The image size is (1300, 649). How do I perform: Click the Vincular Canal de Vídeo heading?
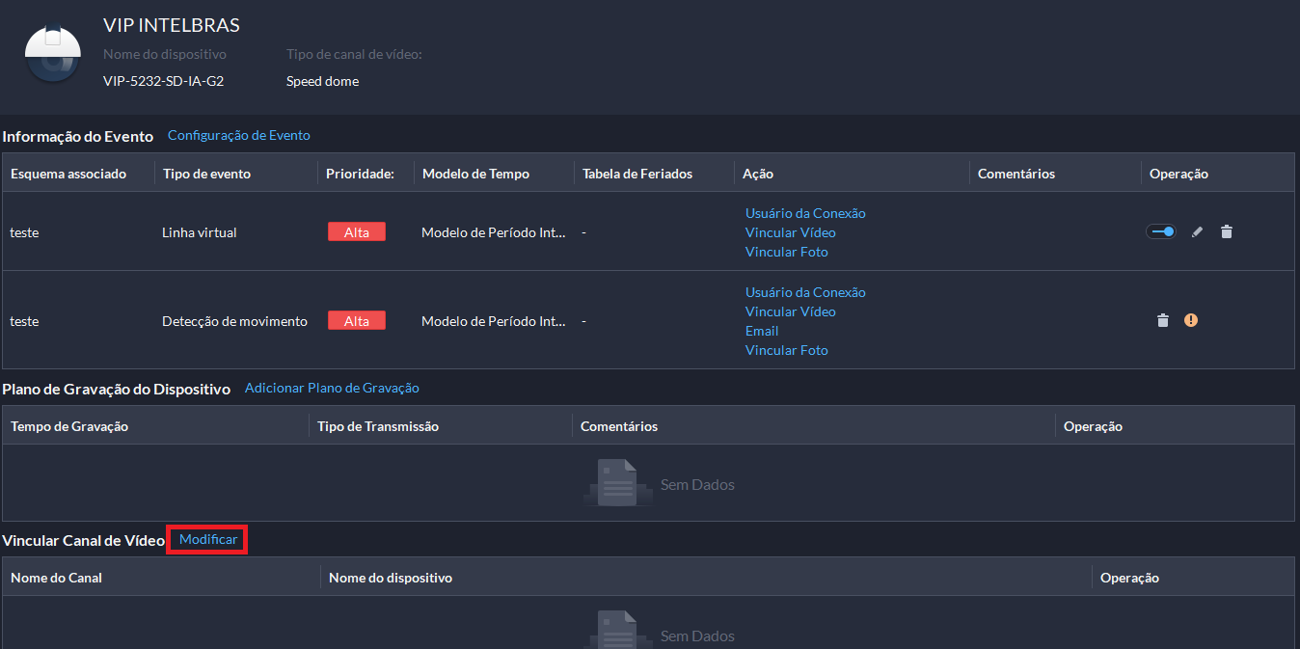(x=84, y=540)
